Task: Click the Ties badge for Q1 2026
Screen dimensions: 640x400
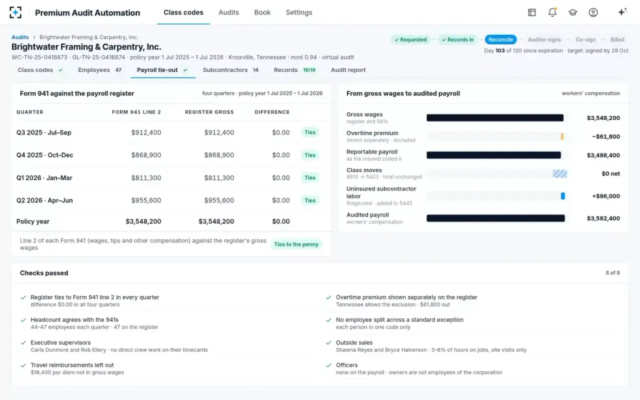Action: point(310,178)
